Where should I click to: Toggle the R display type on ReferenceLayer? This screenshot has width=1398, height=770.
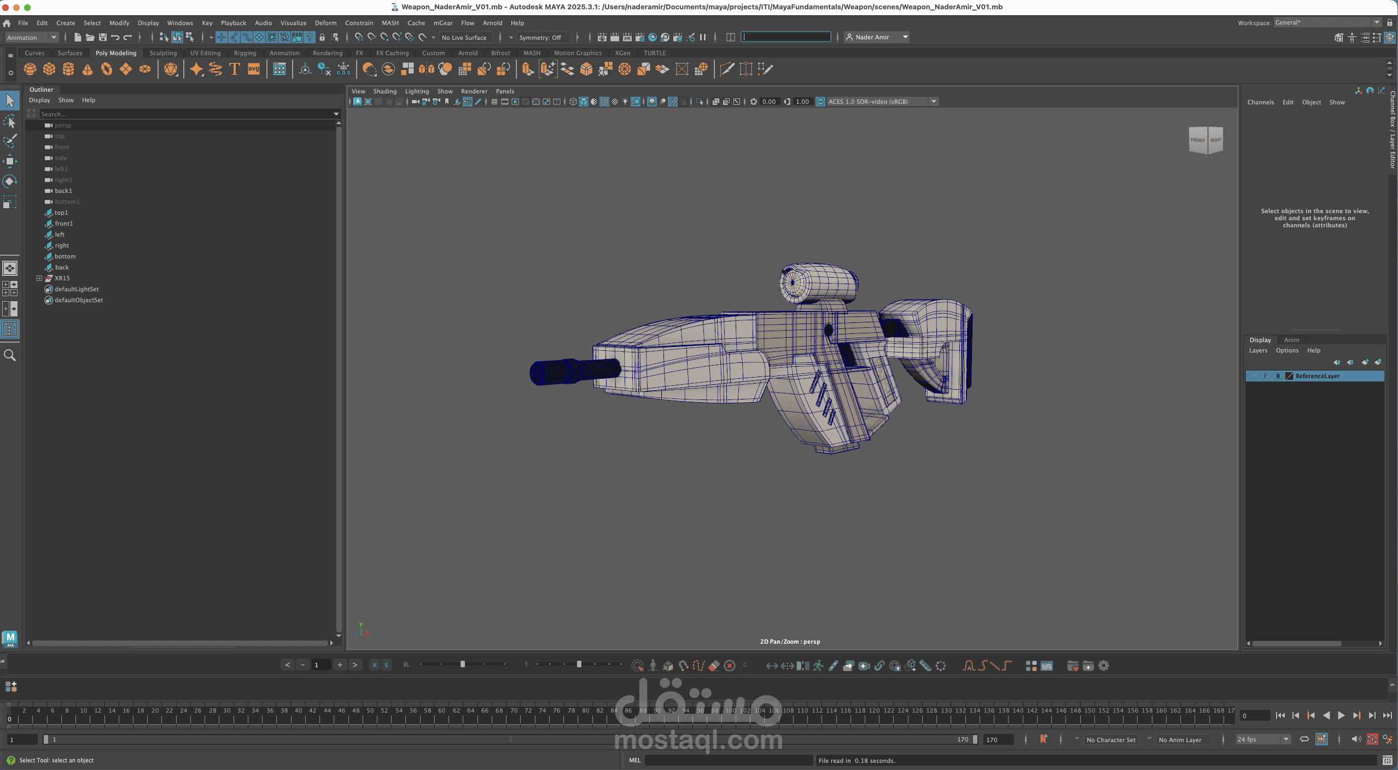[x=1278, y=376]
